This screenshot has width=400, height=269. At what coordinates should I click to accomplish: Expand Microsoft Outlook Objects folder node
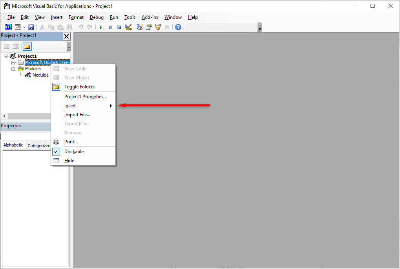coord(13,62)
